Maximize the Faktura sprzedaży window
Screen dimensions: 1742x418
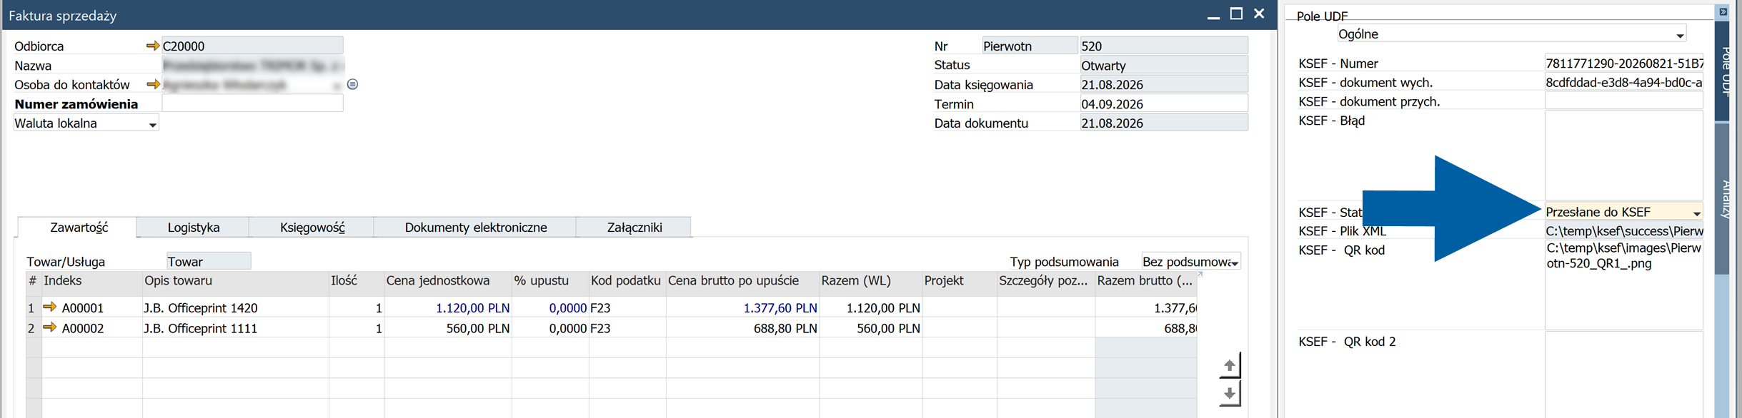pyautogui.click(x=1236, y=14)
